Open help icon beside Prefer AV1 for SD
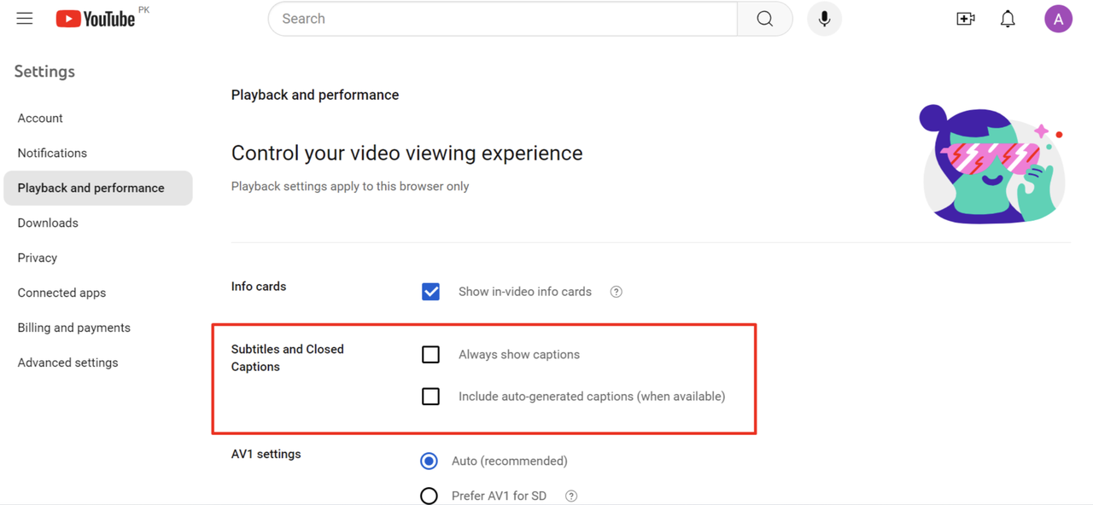1093x505 pixels. [571, 496]
